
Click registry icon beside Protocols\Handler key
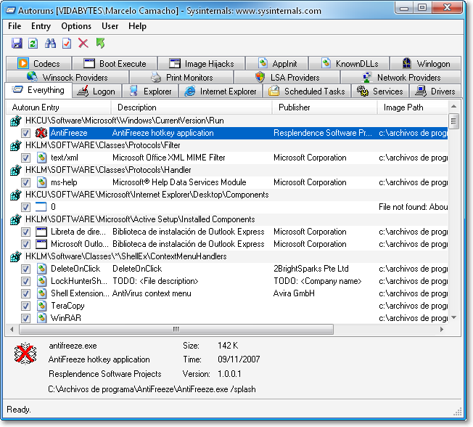tap(16, 170)
